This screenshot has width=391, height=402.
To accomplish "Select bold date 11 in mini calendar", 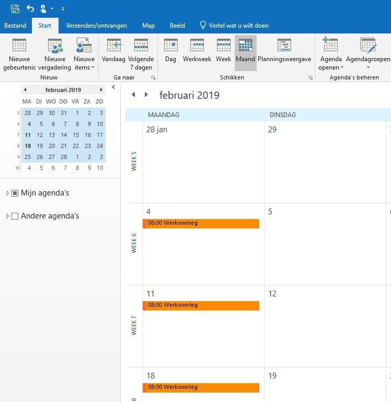I will point(28,135).
